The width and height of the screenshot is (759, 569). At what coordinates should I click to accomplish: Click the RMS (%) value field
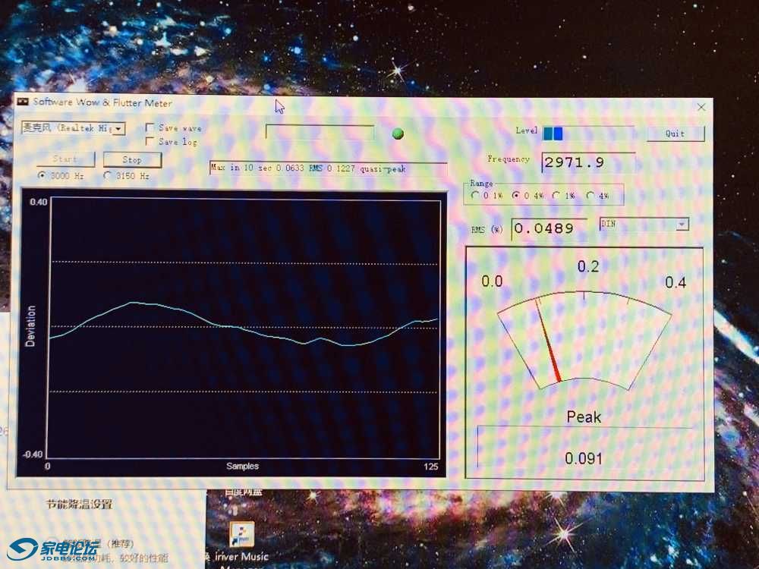548,228
